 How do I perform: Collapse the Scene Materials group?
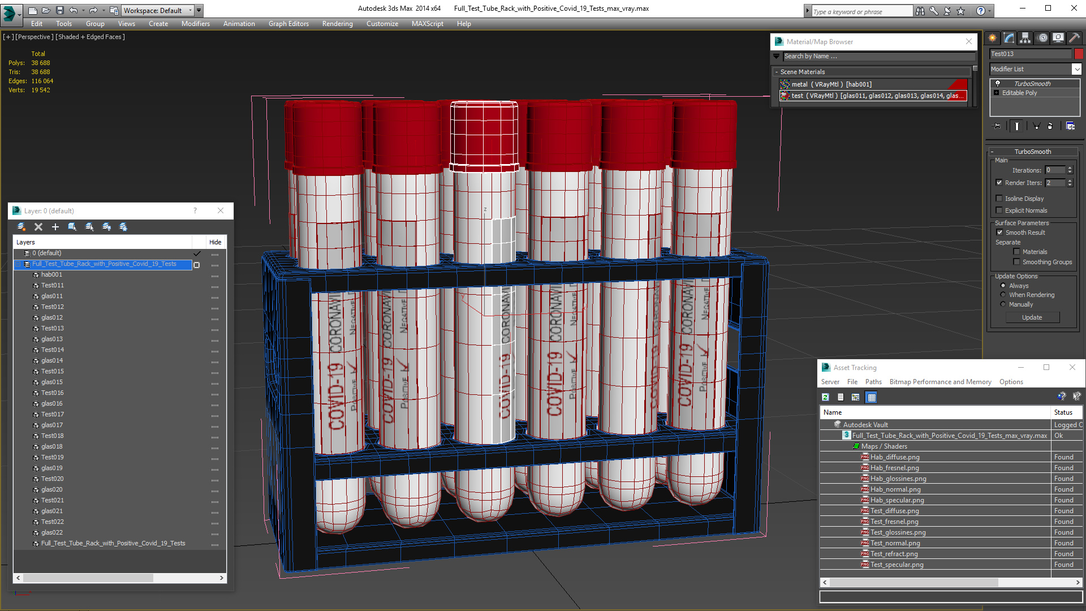pyautogui.click(x=777, y=72)
